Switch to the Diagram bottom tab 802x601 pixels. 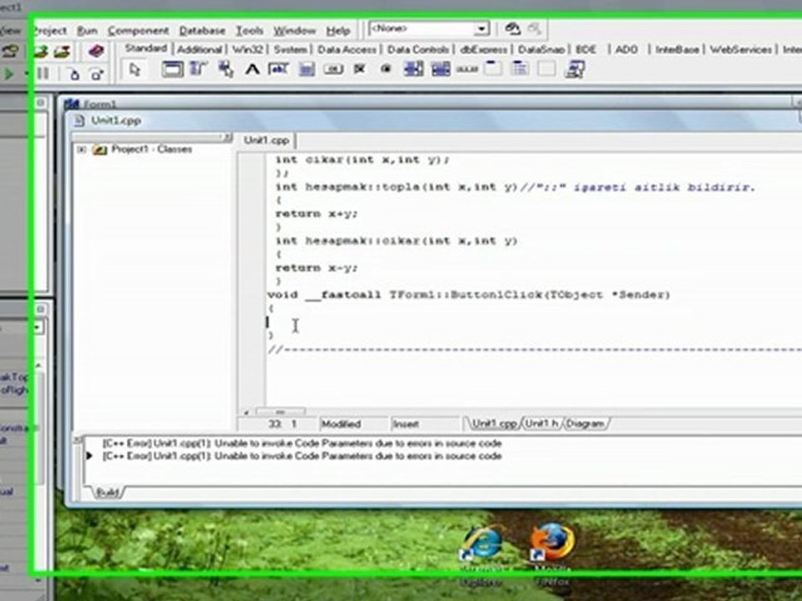[586, 424]
